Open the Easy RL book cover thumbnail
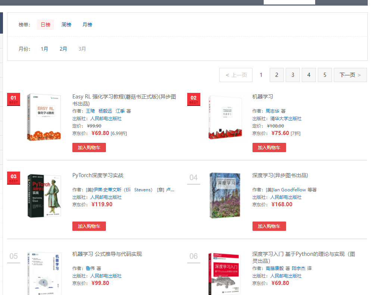This screenshot has width=392, height=295. click(x=44, y=117)
